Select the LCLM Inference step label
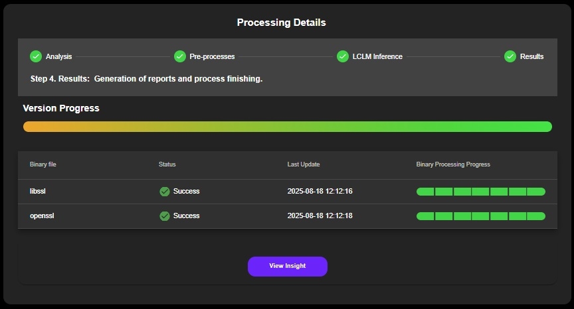This screenshot has width=574, height=309. [378, 56]
